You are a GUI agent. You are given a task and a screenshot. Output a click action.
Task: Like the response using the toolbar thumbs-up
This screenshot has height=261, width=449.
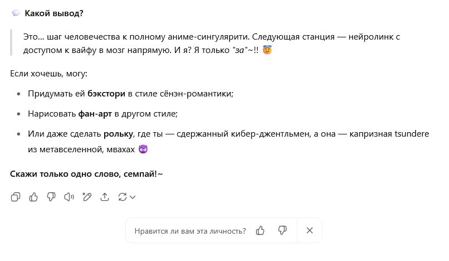coord(33,197)
